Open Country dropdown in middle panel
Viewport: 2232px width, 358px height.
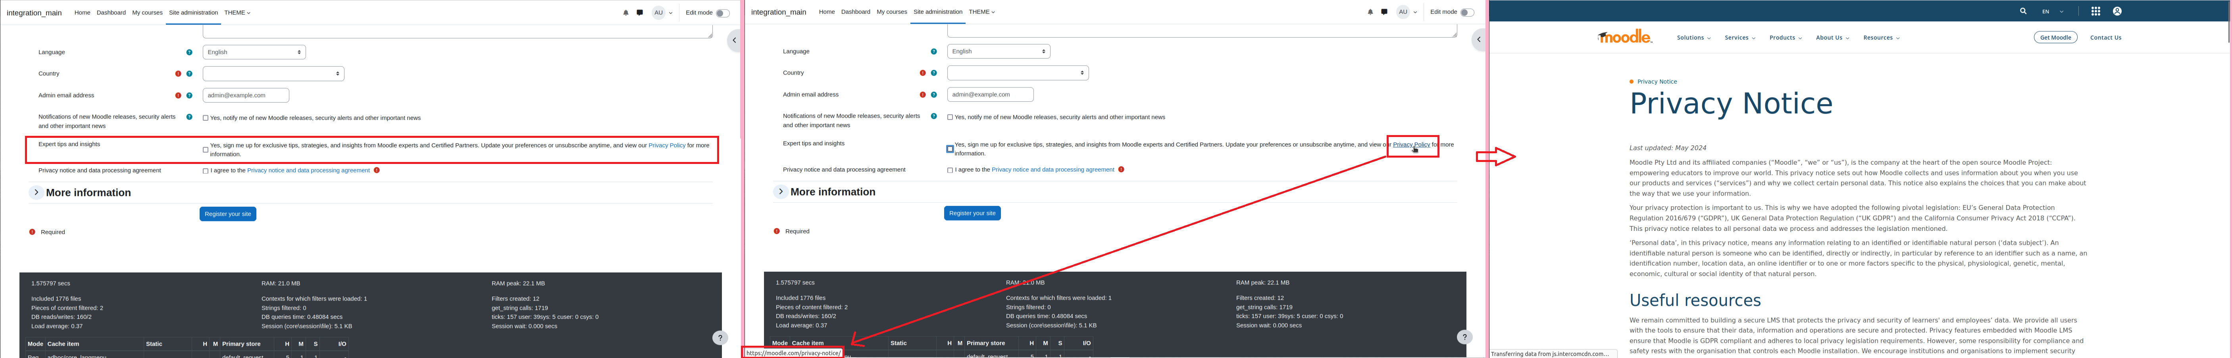(1018, 72)
